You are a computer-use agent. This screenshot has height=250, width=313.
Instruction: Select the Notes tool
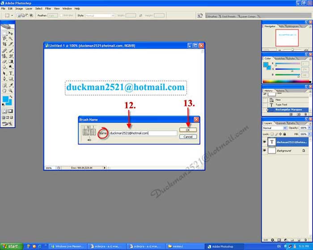(x=4, y=85)
